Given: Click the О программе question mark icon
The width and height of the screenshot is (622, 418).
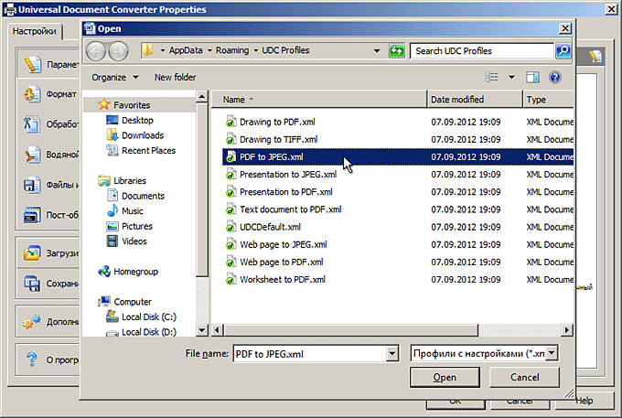Looking at the screenshot, I should tap(32, 359).
